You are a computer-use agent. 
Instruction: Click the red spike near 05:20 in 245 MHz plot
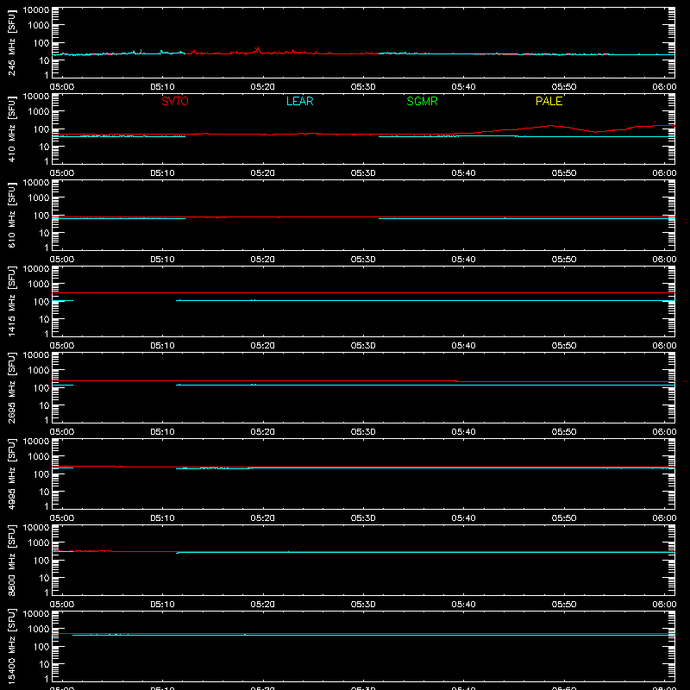[257, 49]
